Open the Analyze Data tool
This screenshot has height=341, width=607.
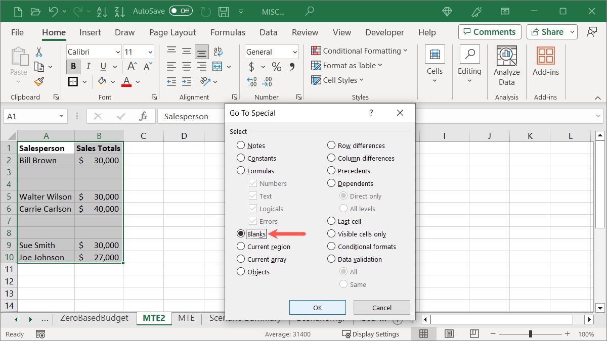tap(506, 66)
